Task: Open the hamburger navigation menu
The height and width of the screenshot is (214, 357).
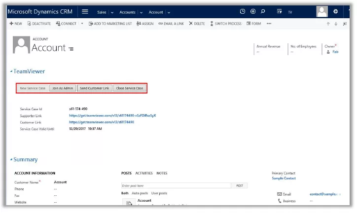Action: click(85, 12)
